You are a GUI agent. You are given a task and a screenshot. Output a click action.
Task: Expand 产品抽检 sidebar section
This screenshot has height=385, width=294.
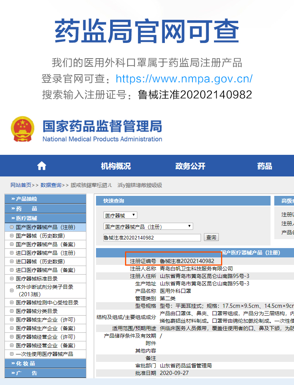[45, 199]
